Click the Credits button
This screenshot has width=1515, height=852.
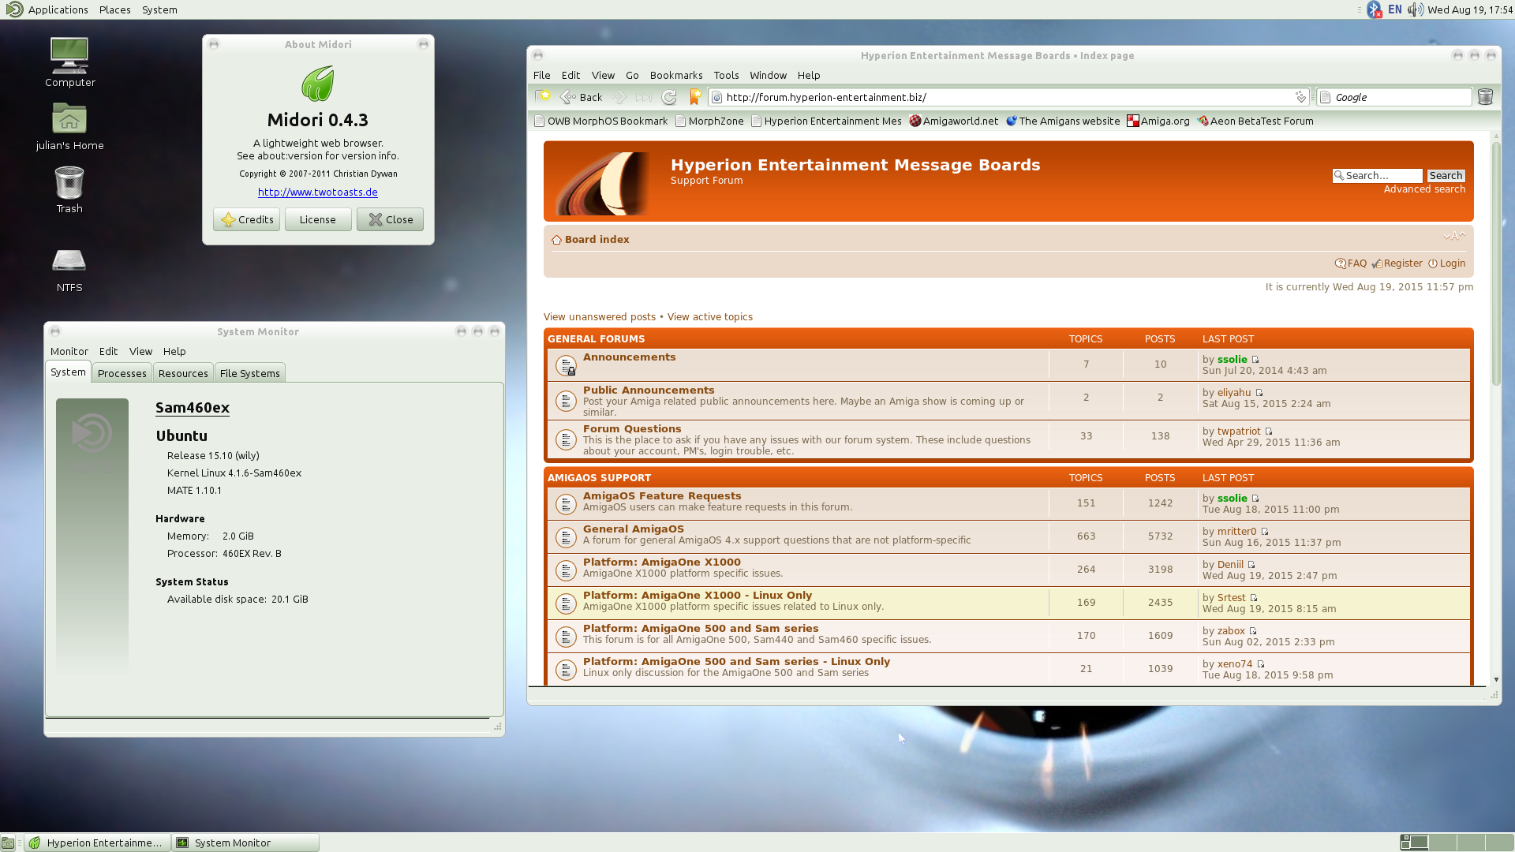[x=246, y=219]
